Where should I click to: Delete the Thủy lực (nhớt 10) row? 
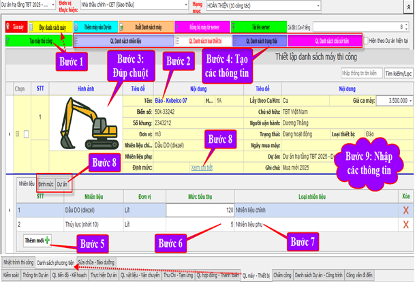coord(405,223)
